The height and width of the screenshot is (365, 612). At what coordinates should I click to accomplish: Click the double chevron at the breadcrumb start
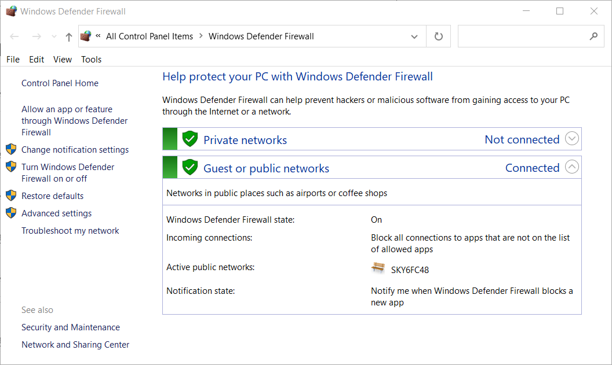click(98, 36)
